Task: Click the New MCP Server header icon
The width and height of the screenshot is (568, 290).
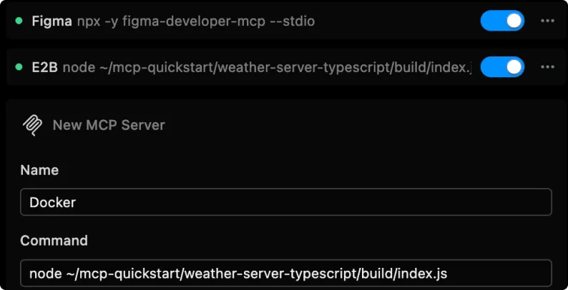Action: 33,125
